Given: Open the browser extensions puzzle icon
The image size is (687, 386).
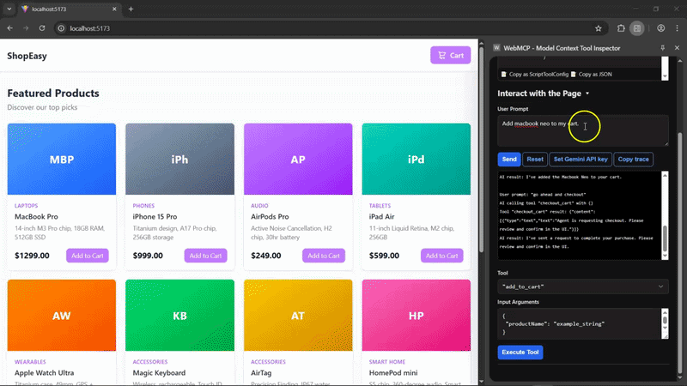Looking at the screenshot, I should coord(621,28).
